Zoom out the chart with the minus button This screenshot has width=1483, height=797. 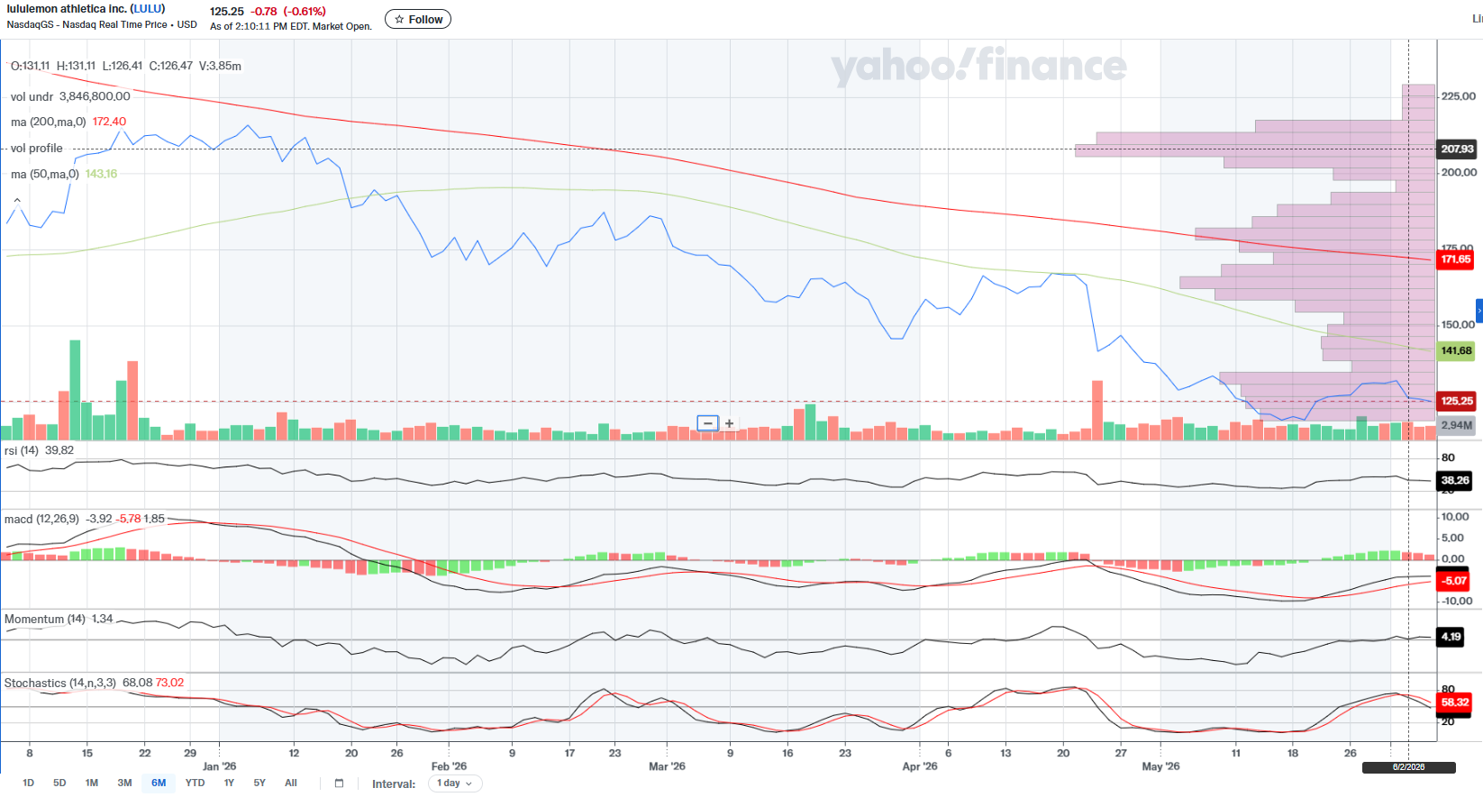click(x=708, y=423)
